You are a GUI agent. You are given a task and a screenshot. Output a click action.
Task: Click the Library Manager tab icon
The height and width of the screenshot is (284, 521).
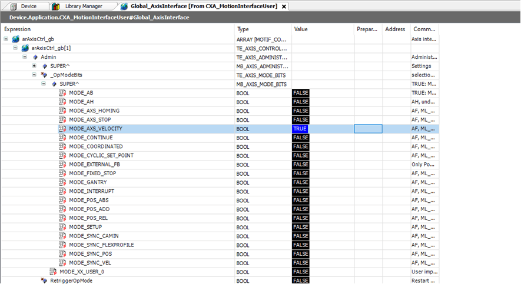point(56,6)
